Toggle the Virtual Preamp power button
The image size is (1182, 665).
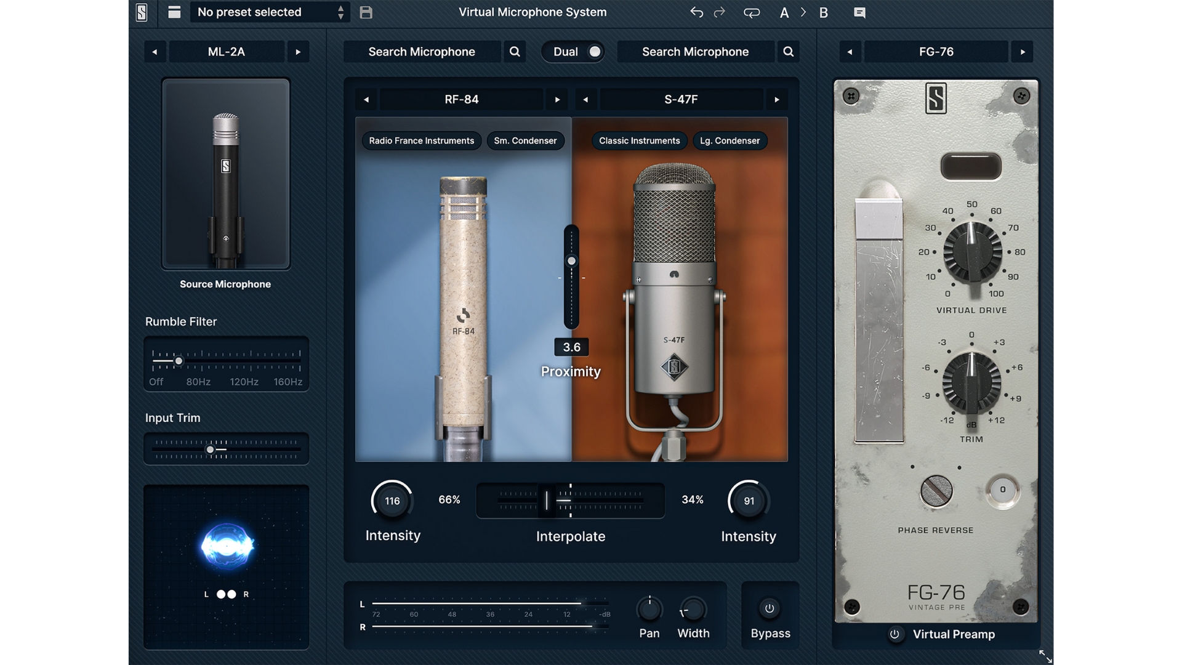pos(895,634)
